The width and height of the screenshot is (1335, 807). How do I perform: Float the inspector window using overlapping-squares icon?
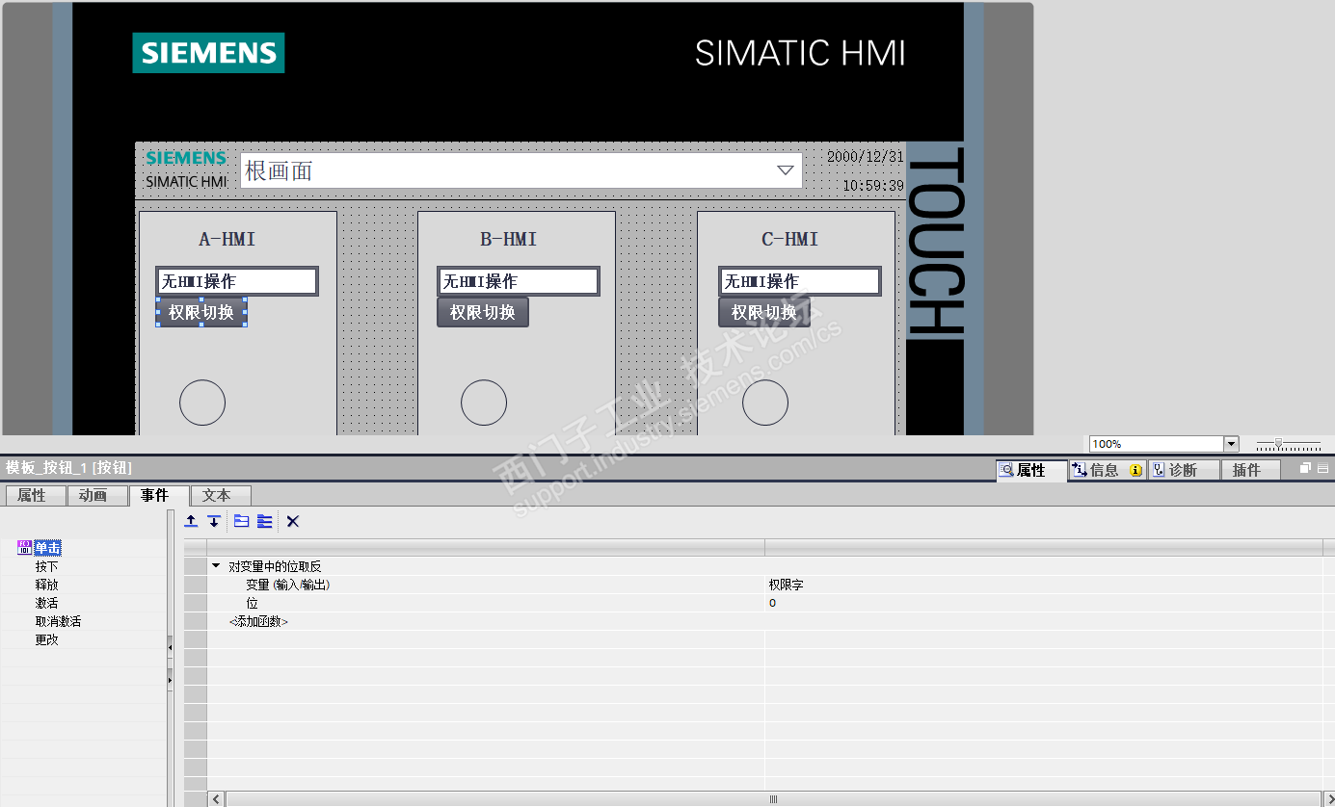pos(1305,469)
